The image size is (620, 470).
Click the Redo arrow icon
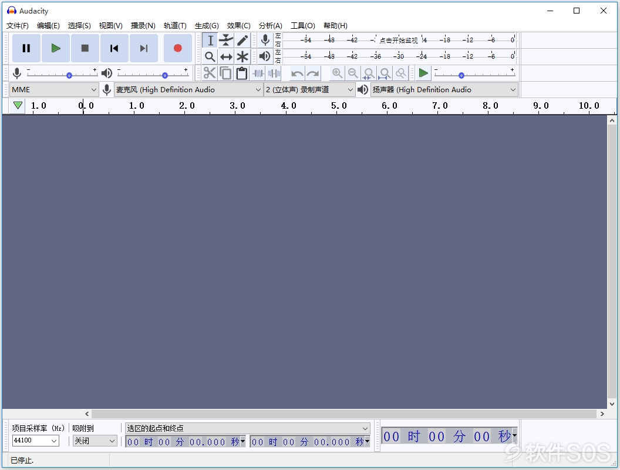tap(313, 73)
